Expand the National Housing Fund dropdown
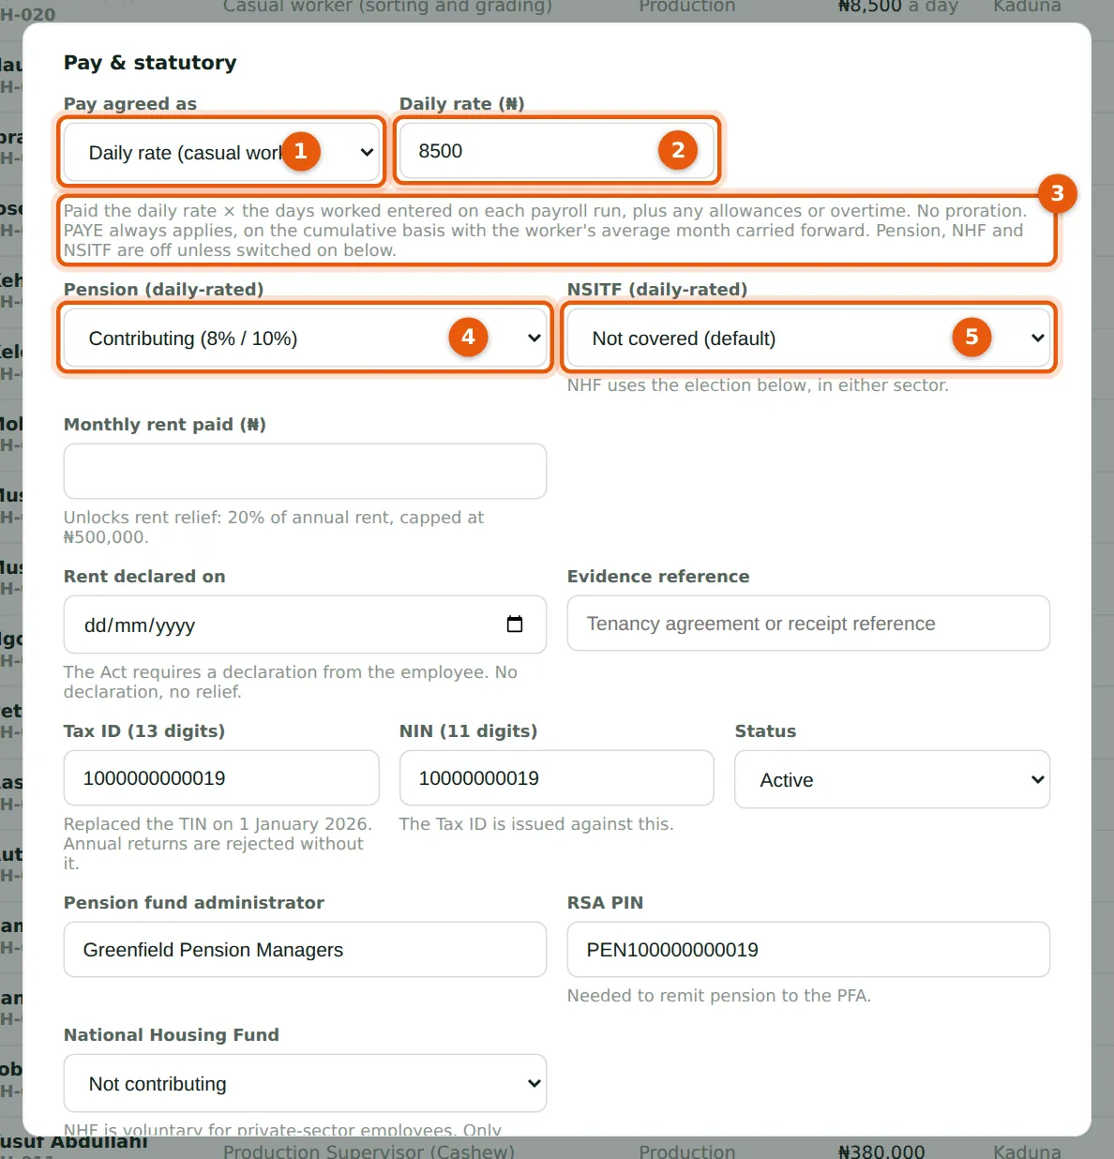The width and height of the screenshot is (1114, 1159). tap(305, 1083)
